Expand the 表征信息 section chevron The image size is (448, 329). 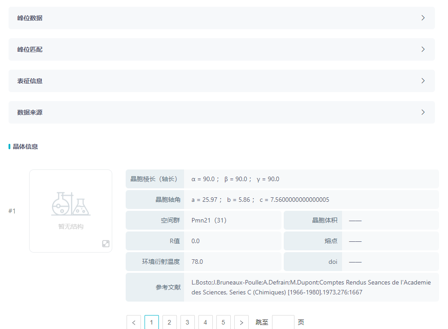pos(423,80)
